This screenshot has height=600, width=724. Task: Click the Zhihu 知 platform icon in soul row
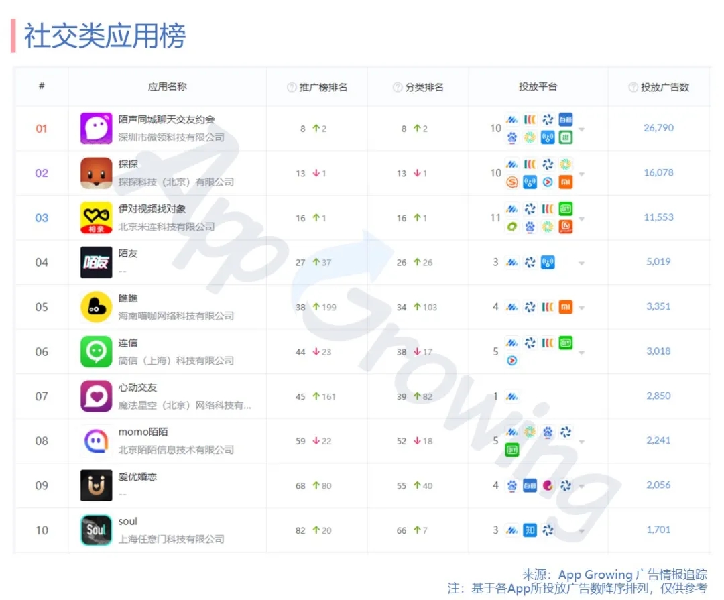[x=530, y=530]
